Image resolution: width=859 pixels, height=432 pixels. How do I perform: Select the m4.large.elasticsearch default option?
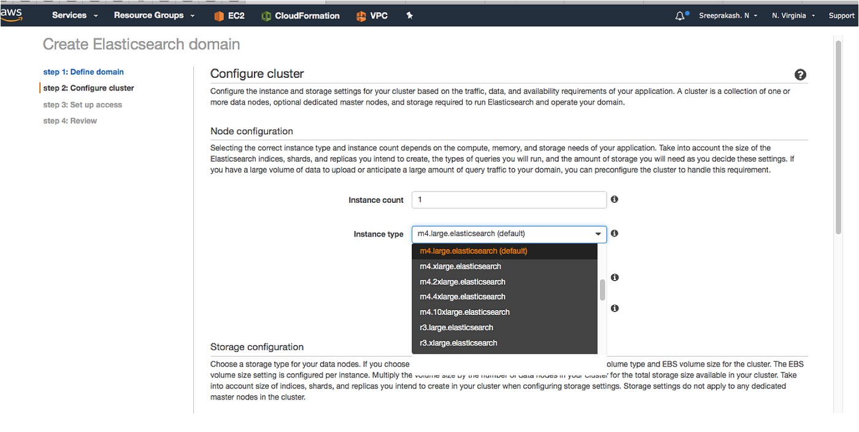[472, 251]
